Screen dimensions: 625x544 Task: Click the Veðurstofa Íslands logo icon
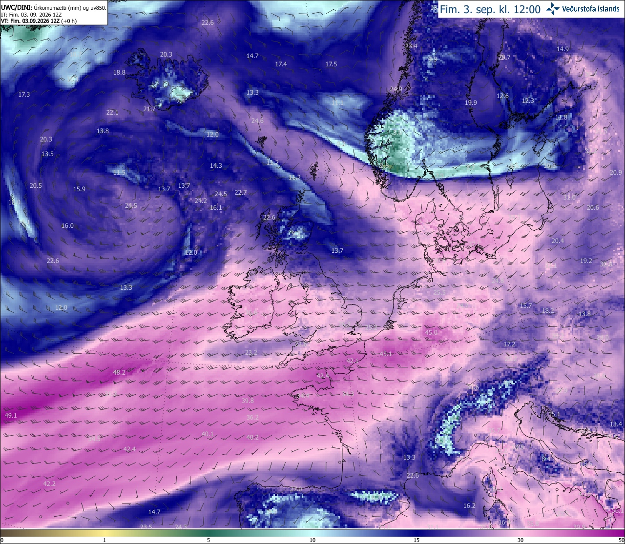pos(553,8)
